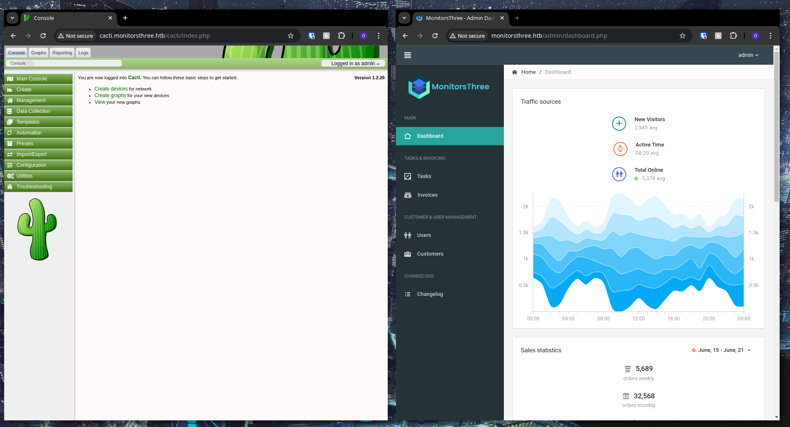The width and height of the screenshot is (790, 427).
Task: Switch to the Graphs tab in Cacti
Action: coord(39,53)
